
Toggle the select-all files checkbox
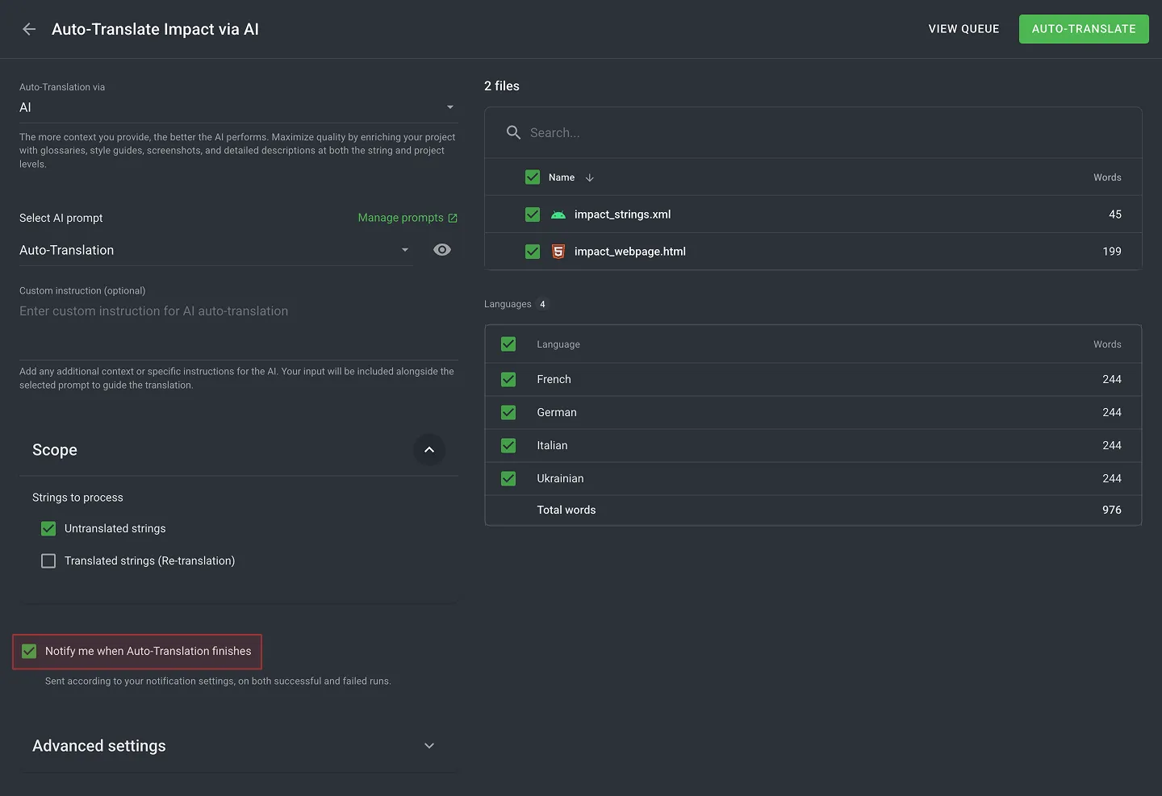(533, 177)
